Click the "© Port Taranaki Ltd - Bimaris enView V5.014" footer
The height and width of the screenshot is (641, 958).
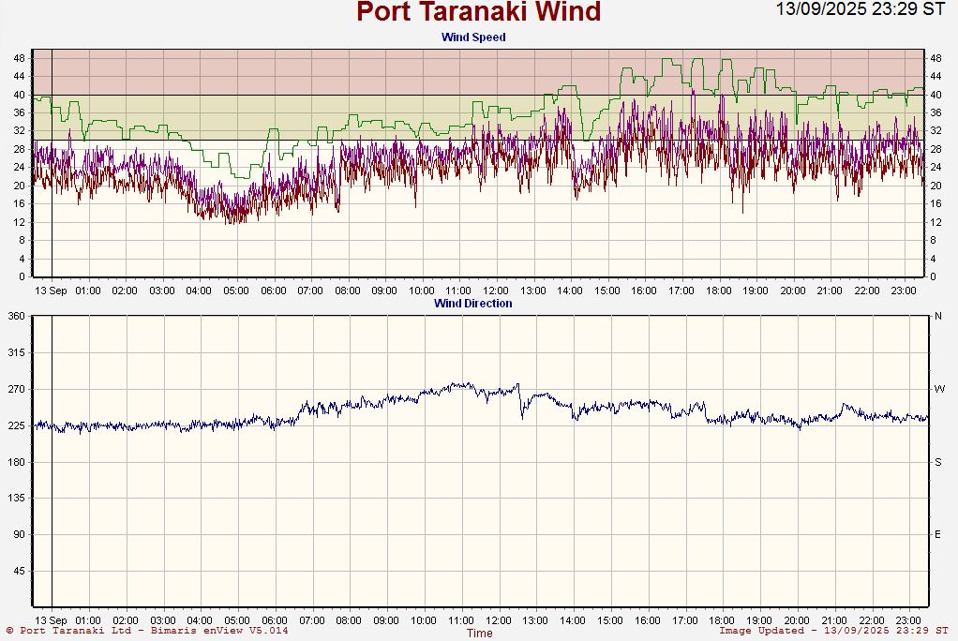147,630
